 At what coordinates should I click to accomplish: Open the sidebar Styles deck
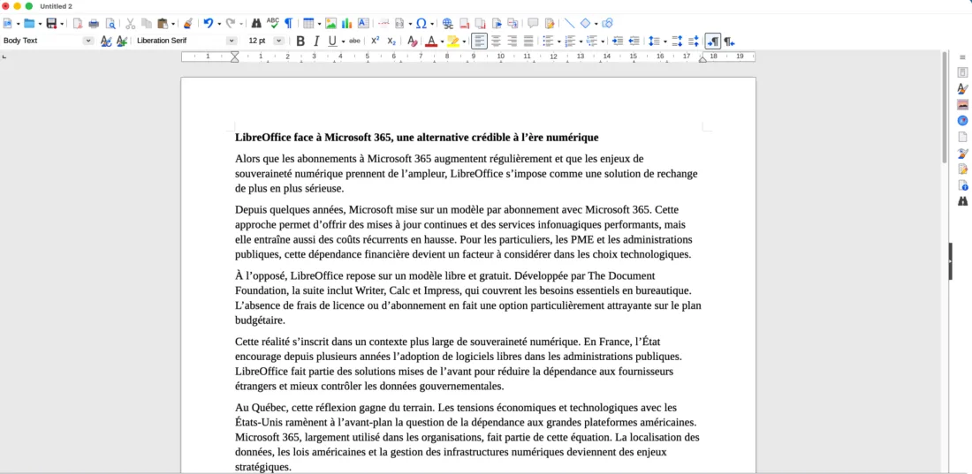pyautogui.click(x=962, y=88)
